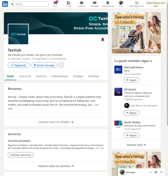Viewport: 168px width, 176px height.
Task: Open the 11-50 empleados link
Action: (x=58, y=59)
